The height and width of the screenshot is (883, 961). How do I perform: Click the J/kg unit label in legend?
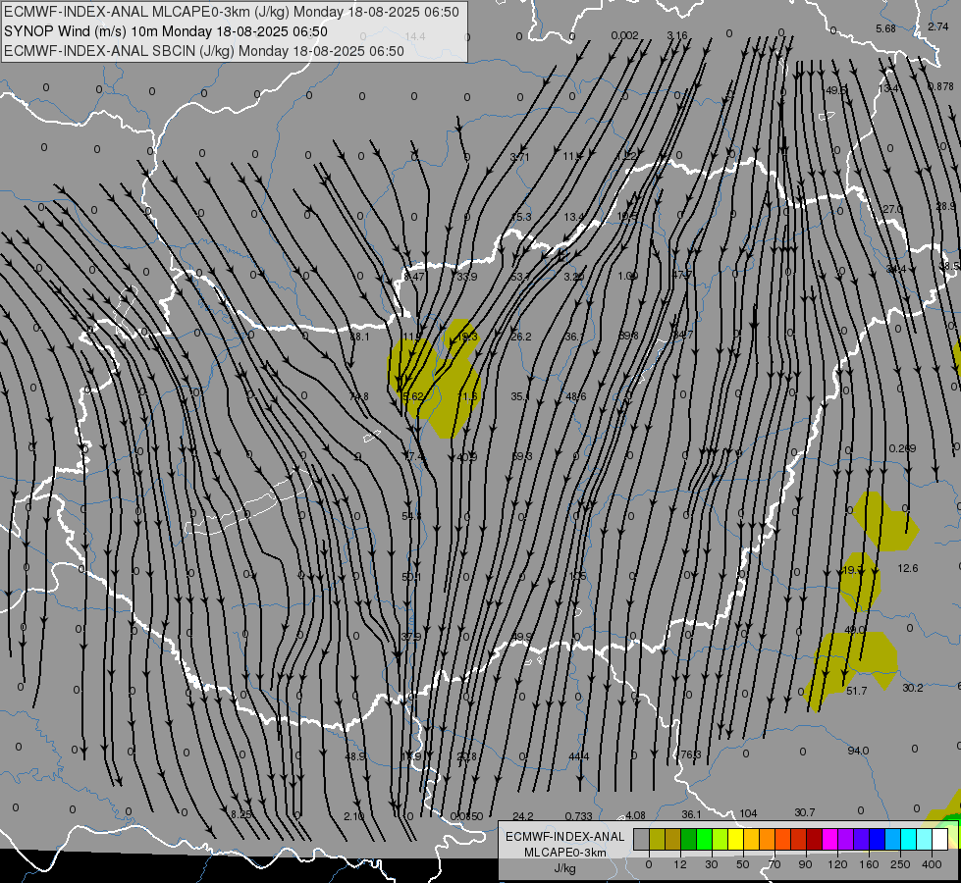pos(564,868)
